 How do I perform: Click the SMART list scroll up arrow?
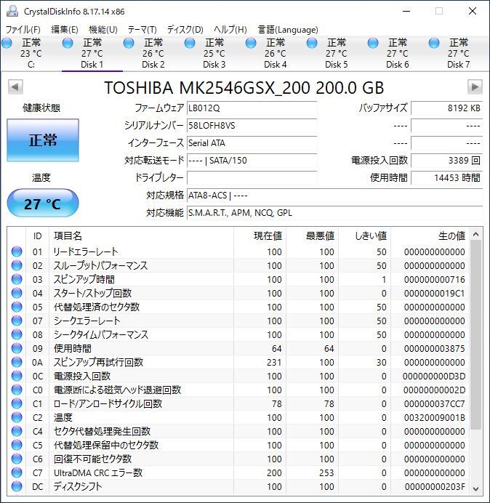[x=476, y=235]
